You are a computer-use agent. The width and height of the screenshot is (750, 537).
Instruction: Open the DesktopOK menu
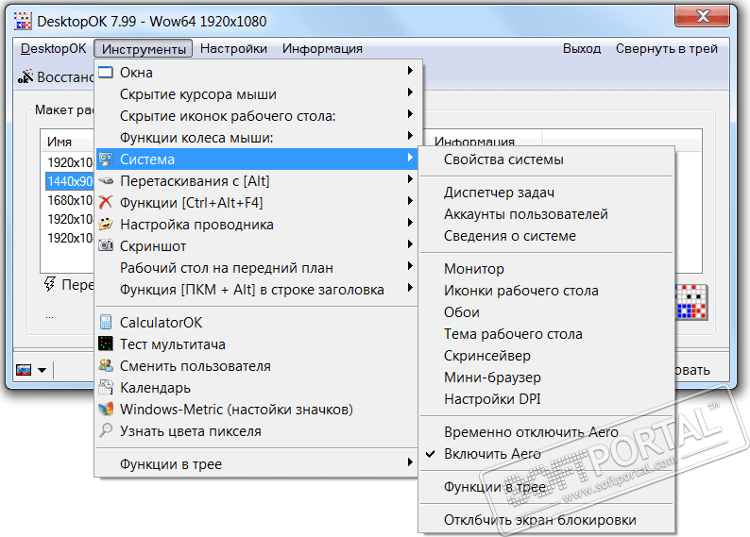click(x=54, y=49)
